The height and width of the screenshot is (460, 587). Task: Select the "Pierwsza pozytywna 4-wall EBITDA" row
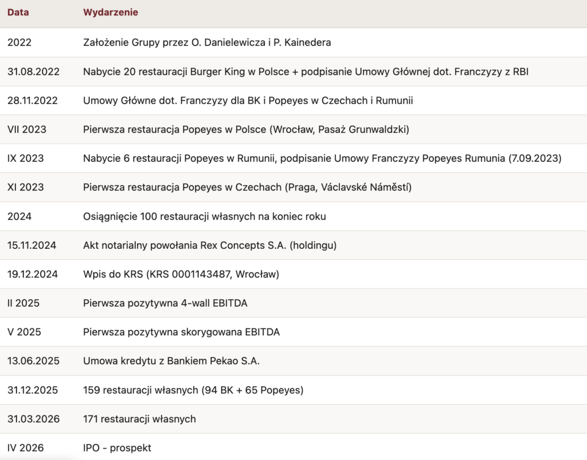click(165, 303)
